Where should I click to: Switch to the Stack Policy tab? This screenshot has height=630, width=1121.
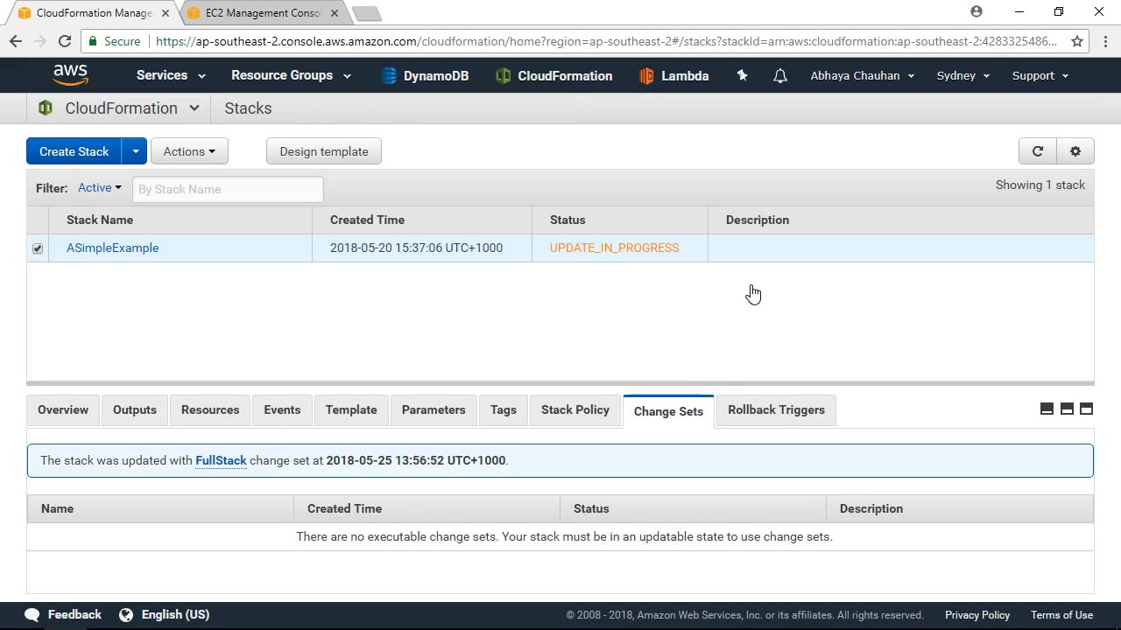pos(575,409)
